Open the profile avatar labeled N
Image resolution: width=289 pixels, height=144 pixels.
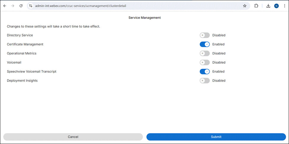click(x=276, y=6)
